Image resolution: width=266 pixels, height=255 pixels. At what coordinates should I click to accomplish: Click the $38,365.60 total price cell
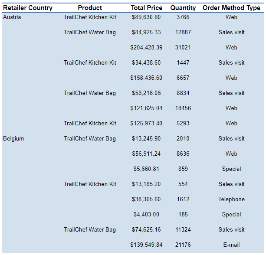[x=146, y=199]
